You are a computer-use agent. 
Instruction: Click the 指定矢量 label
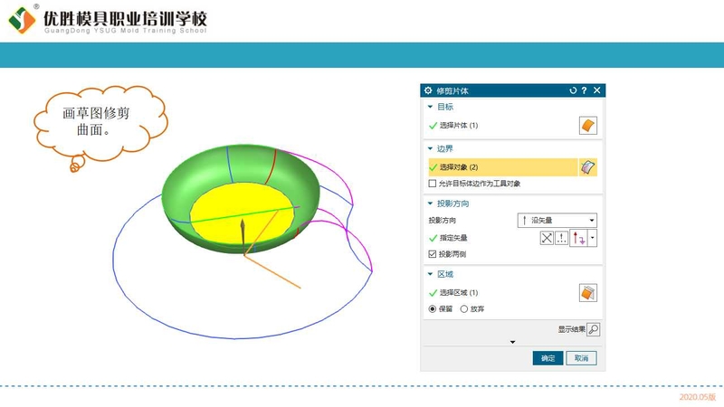[x=453, y=238]
